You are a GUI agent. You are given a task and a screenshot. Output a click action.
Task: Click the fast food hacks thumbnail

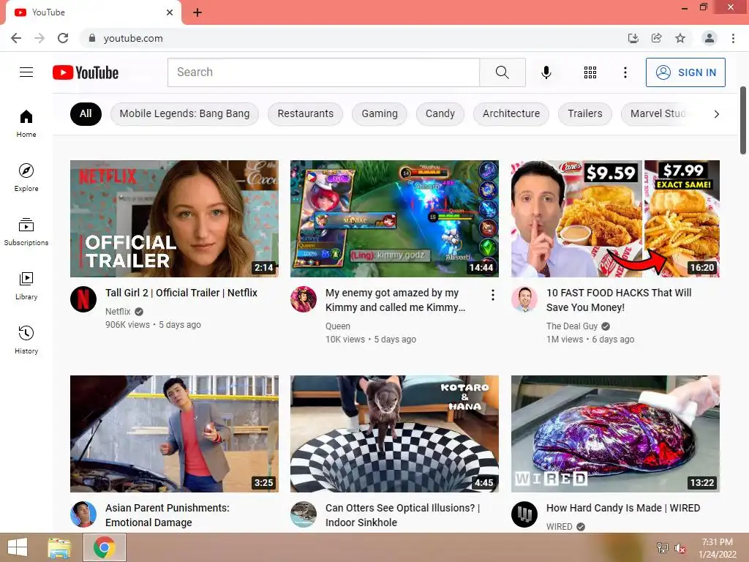(x=615, y=219)
